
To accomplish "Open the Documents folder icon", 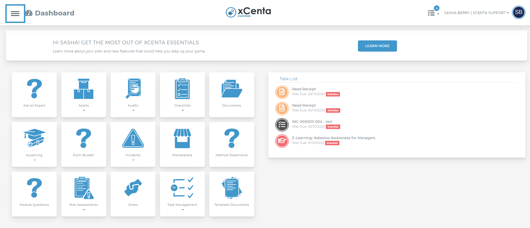I will click(232, 89).
